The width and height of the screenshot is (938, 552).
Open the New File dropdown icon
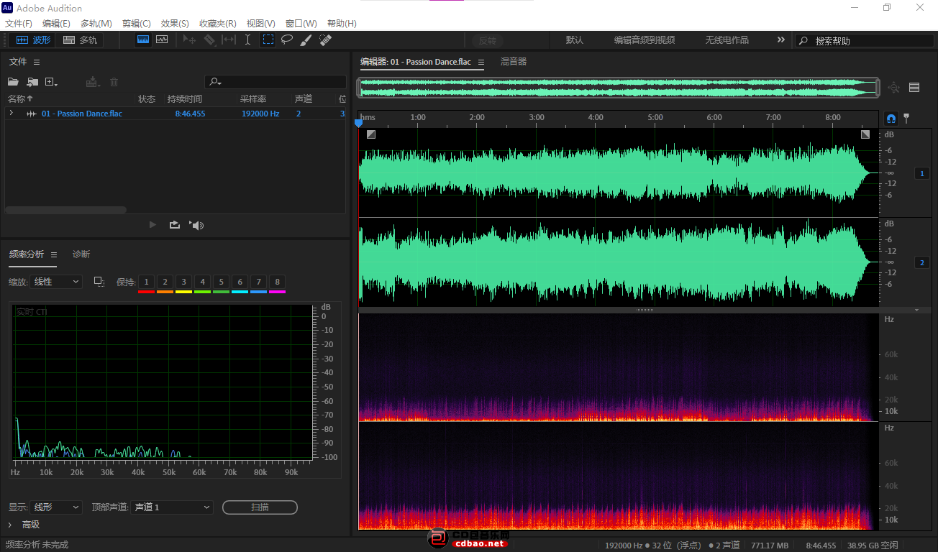click(51, 82)
